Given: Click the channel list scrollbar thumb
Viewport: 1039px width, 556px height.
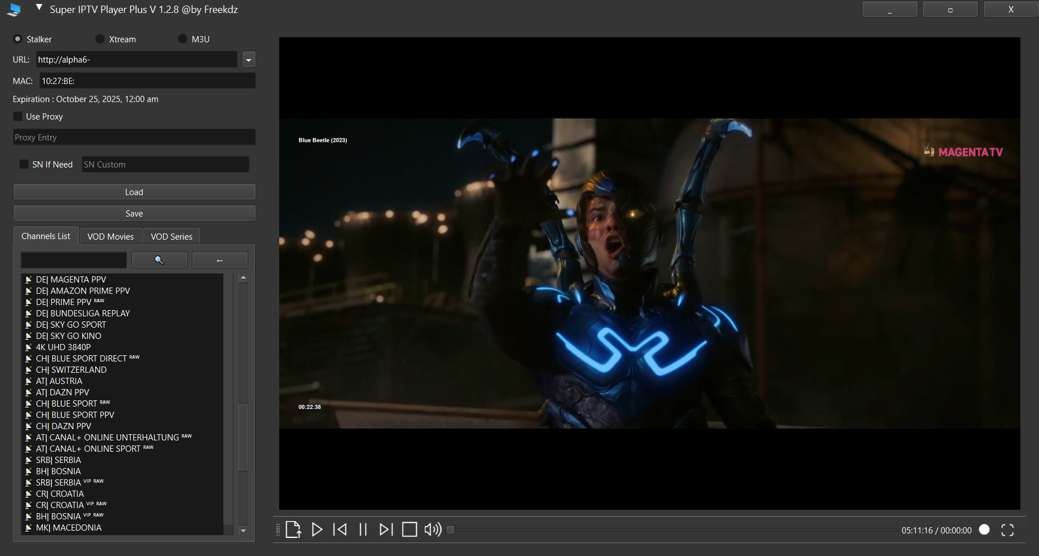Looking at the screenshot, I should (x=243, y=437).
